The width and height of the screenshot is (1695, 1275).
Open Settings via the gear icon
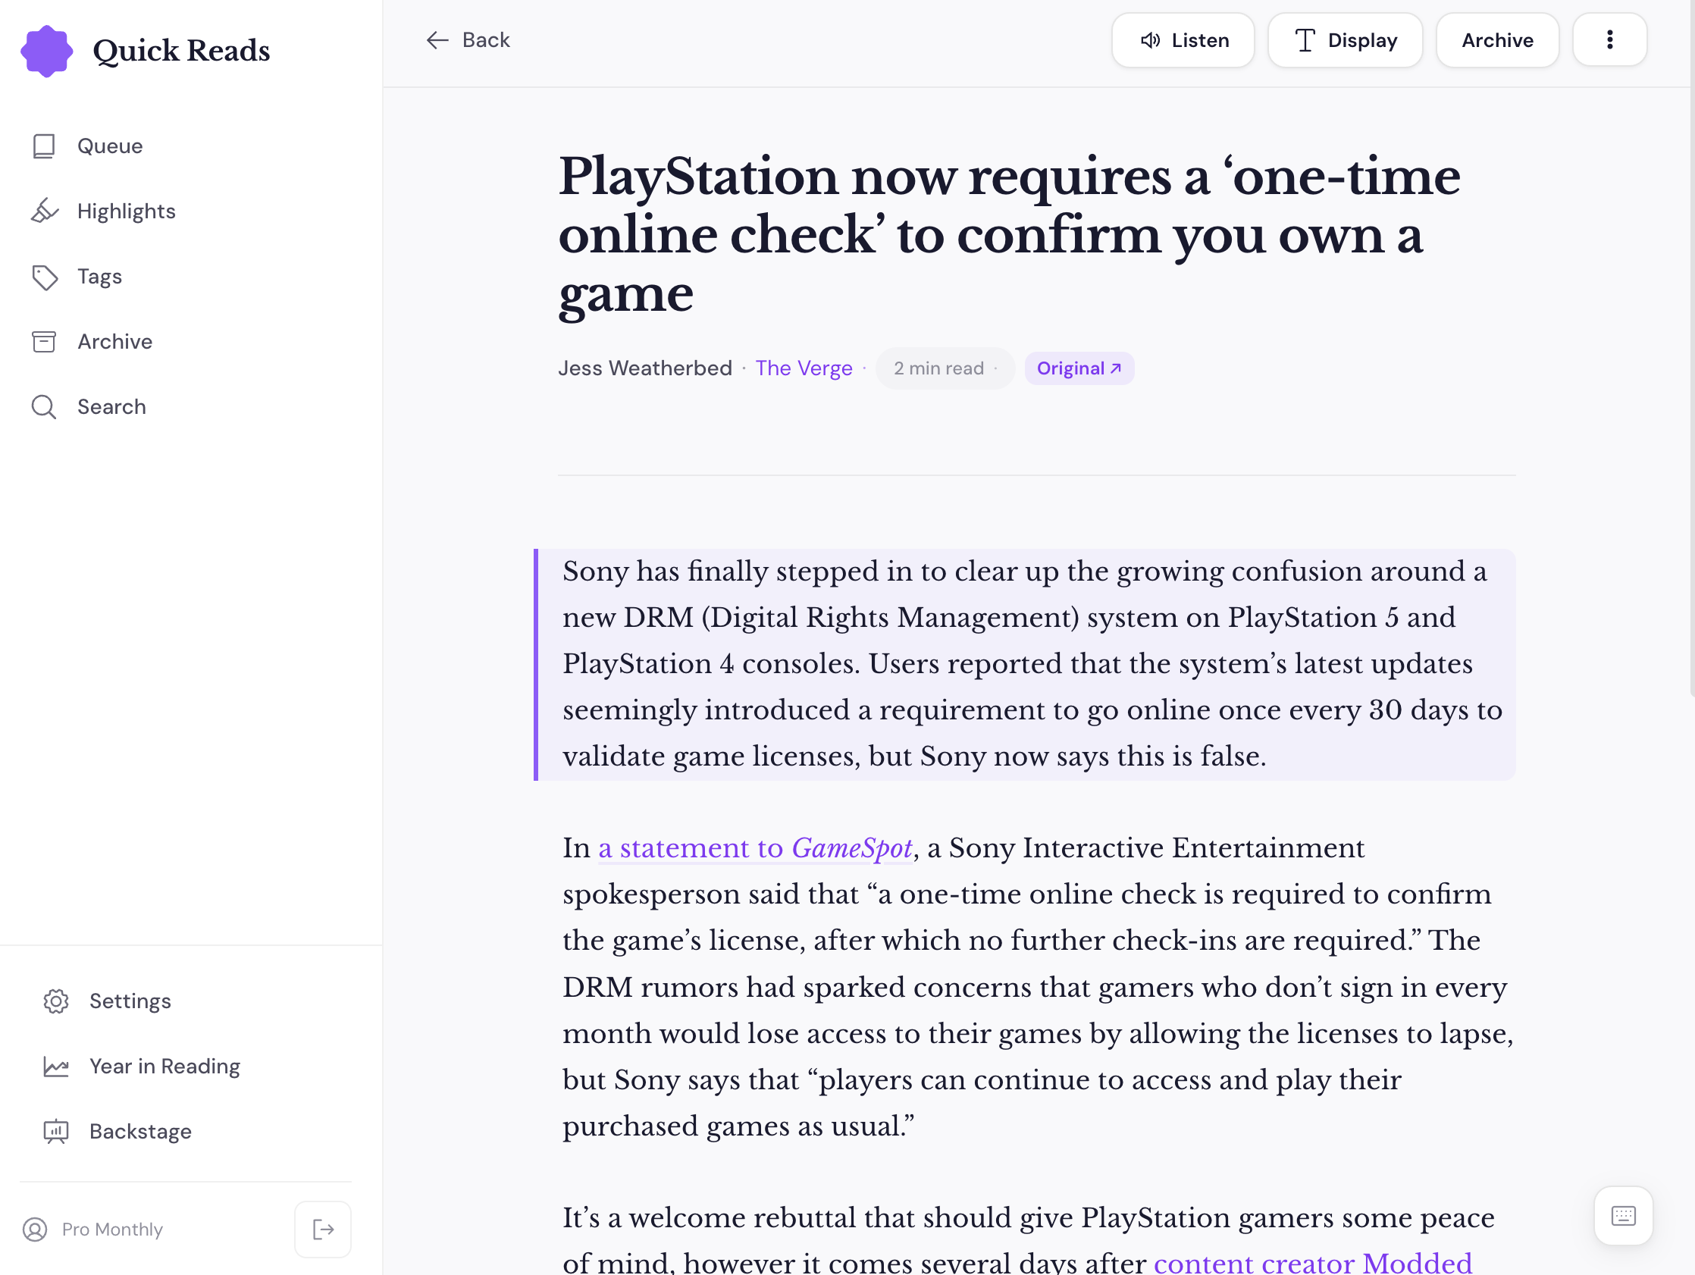click(56, 1001)
